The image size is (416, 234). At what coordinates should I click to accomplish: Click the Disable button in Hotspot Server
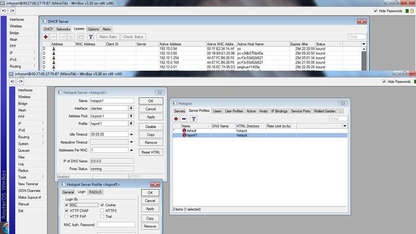(151, 126)
